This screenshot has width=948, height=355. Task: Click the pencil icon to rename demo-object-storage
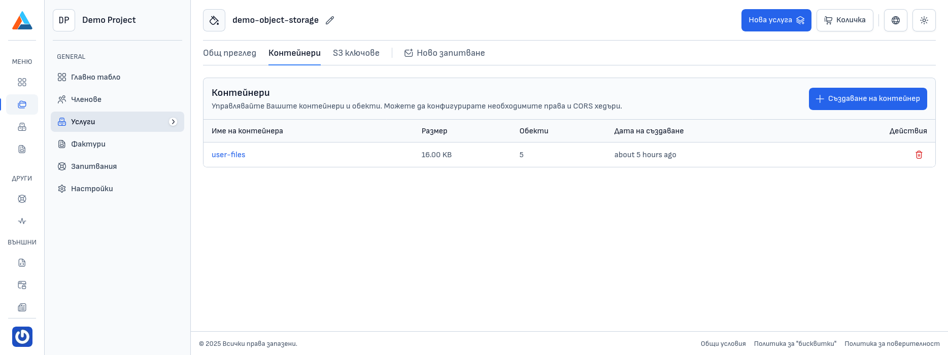[330, 20]
